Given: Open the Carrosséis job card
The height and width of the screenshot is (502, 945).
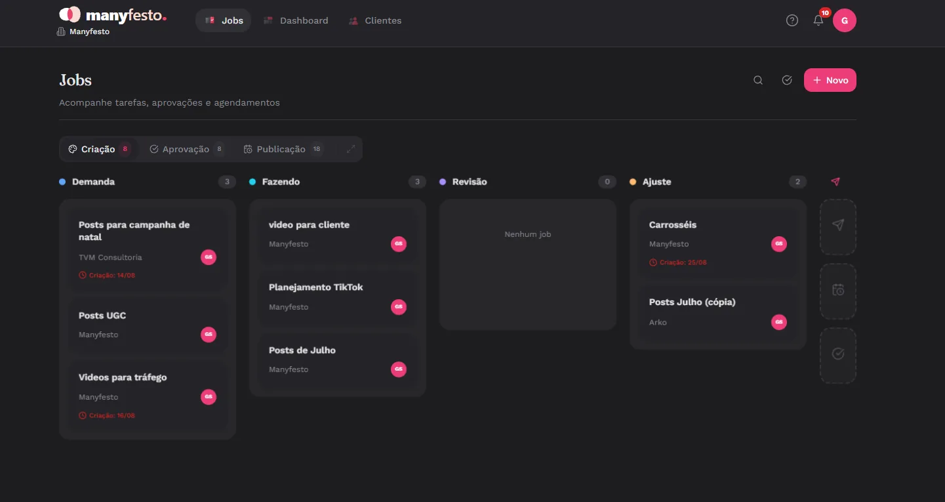Looking at the screenshot, I should [718, 243].
